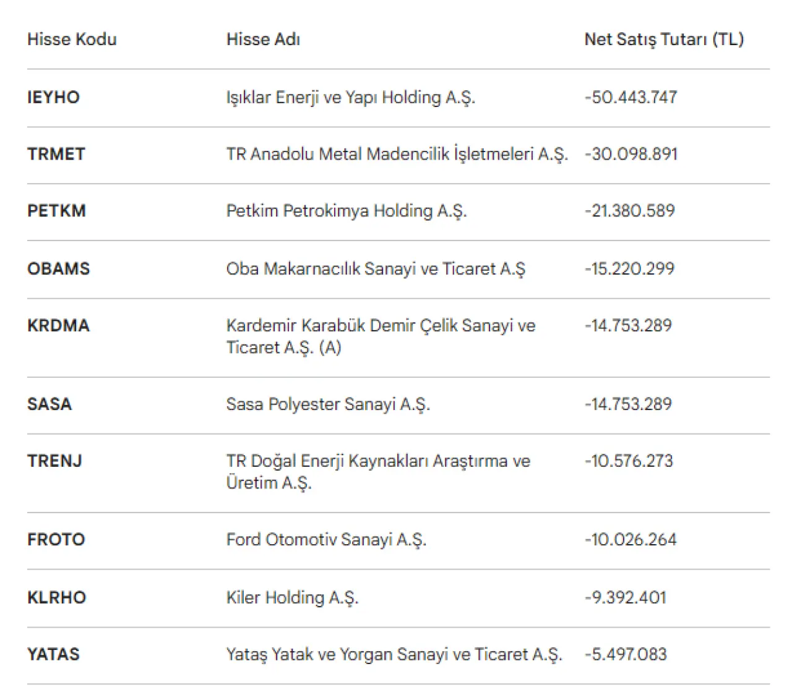Click Ford Otomotiv Sanayi A.Ş. name
792x695 pixels.
pos(326,540)
